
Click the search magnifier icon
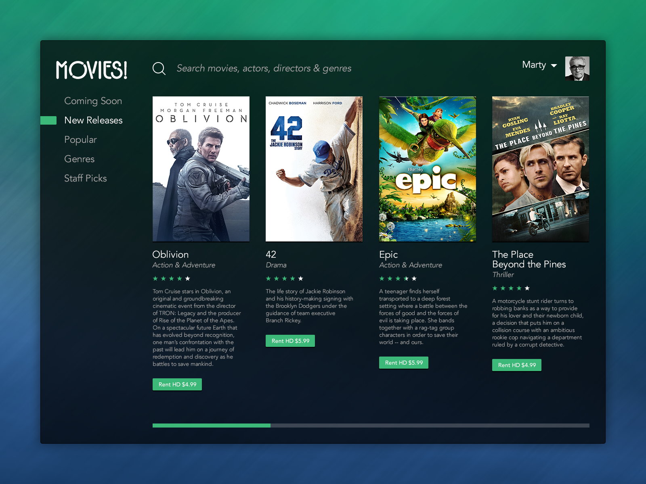tap(159, 69)
